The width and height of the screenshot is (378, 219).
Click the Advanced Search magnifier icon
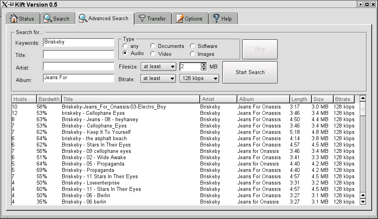click(x=83, y=18)
